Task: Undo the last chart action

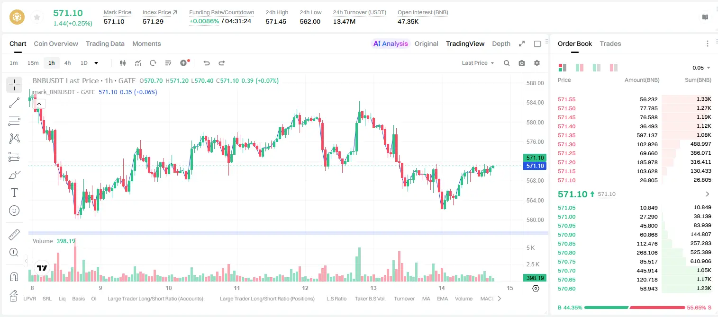Action: pos(206,63)
